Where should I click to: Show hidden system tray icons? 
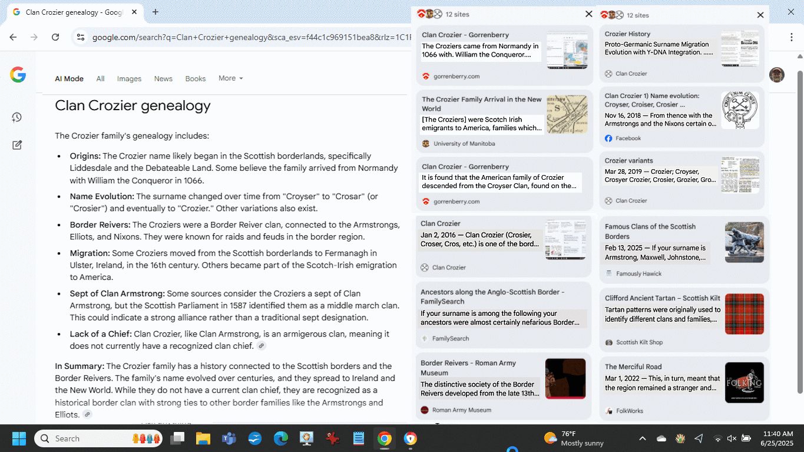(643, 438)
